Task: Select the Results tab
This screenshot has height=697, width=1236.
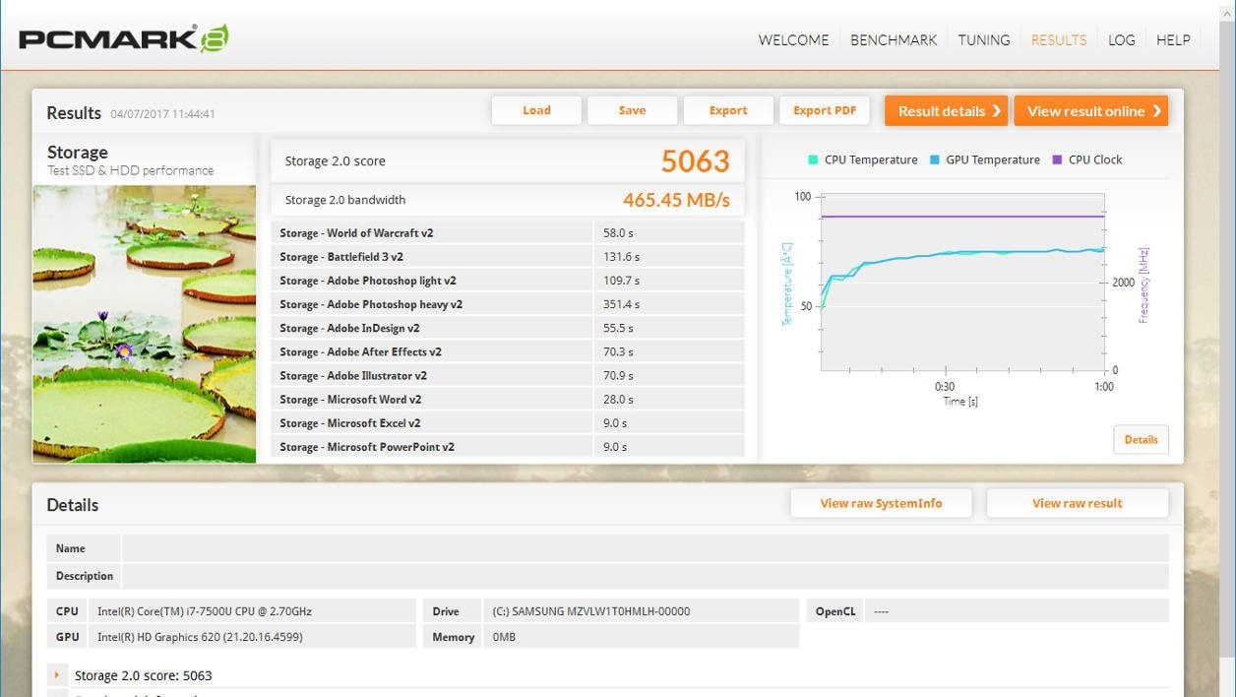Action: pos(1059,40)
